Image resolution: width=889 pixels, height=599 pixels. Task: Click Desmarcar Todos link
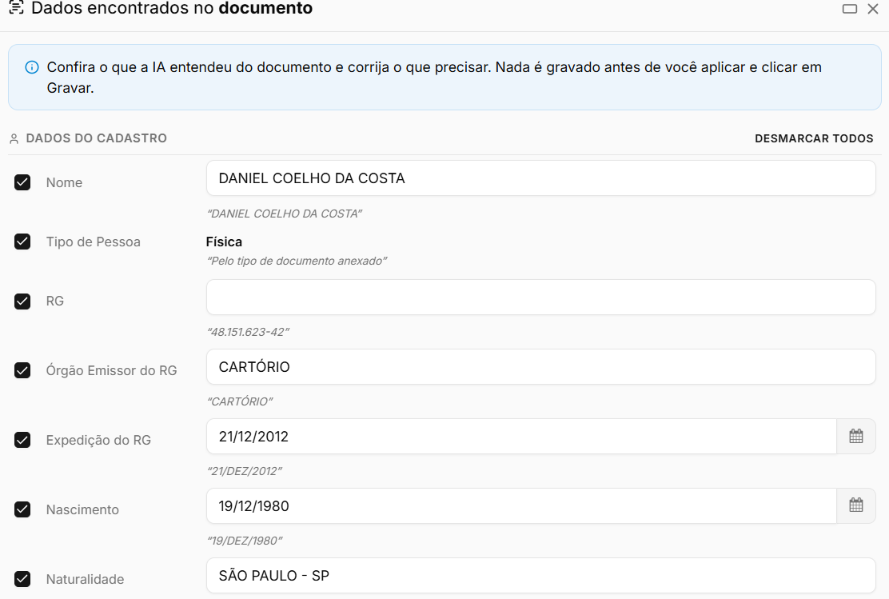814,138
